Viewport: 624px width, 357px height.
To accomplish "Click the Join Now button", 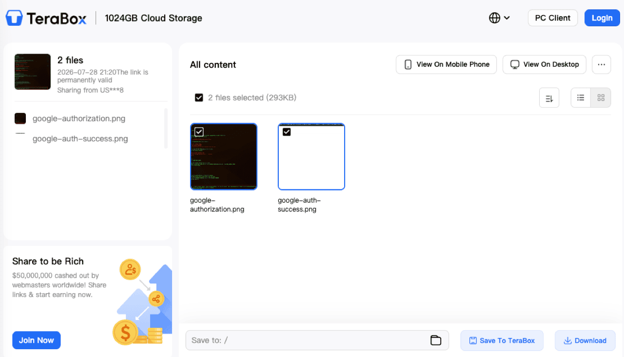I will [x=37, y=340].
